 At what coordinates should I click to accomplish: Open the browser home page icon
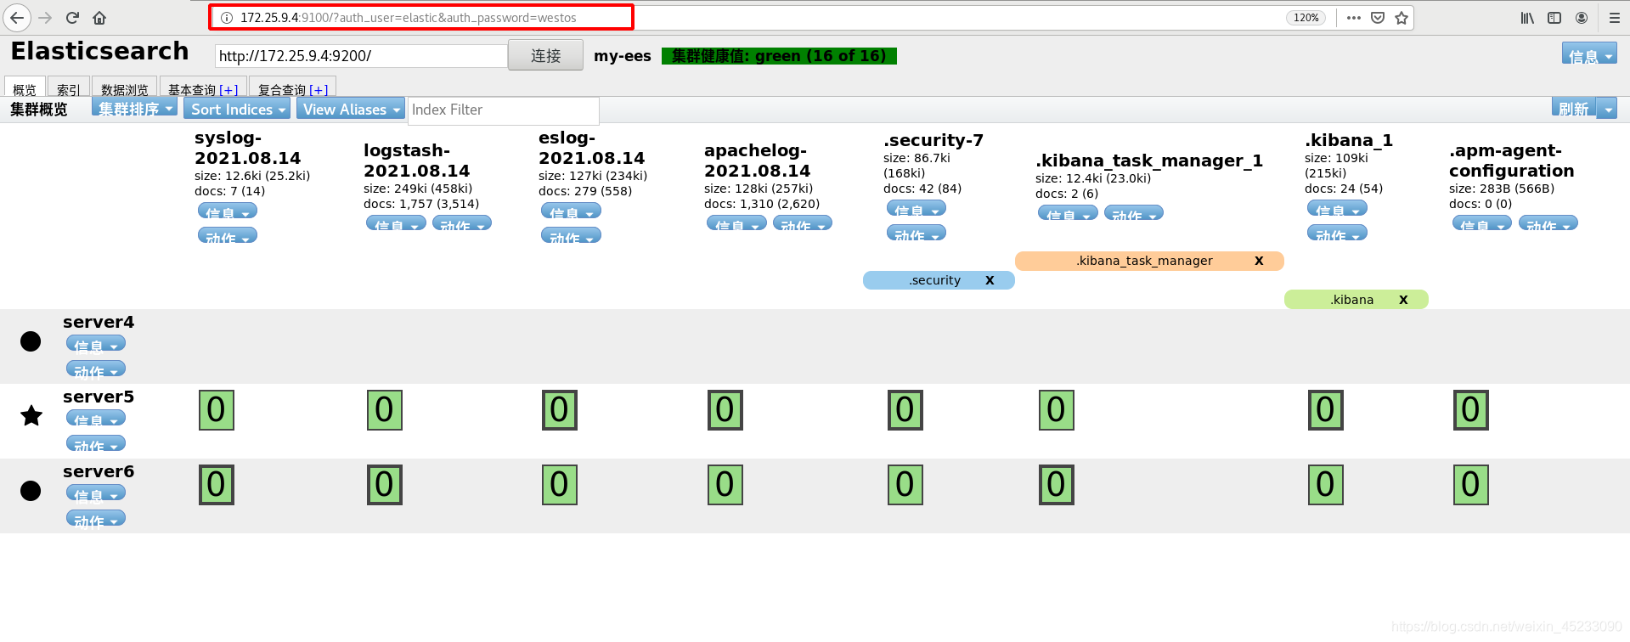click(99, 18)
